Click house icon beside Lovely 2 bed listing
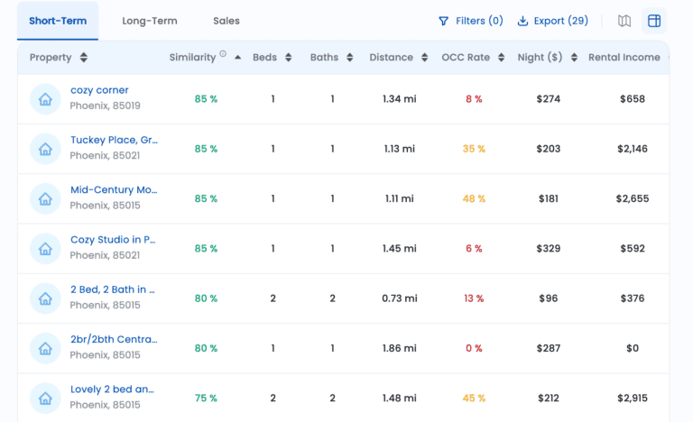693x422 pixels. tap(45, 398)
